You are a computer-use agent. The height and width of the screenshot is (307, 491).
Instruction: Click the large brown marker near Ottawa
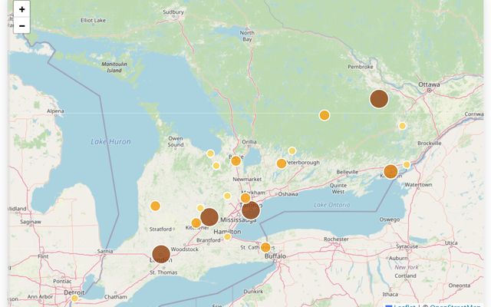point(379,98)
